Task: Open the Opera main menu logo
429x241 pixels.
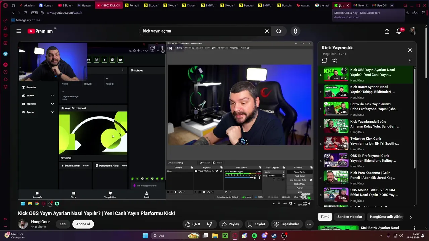Action: 5,5
